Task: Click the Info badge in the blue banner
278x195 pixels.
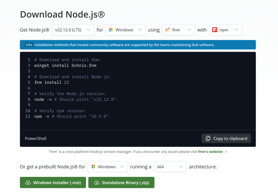Action: coord(29,45)
